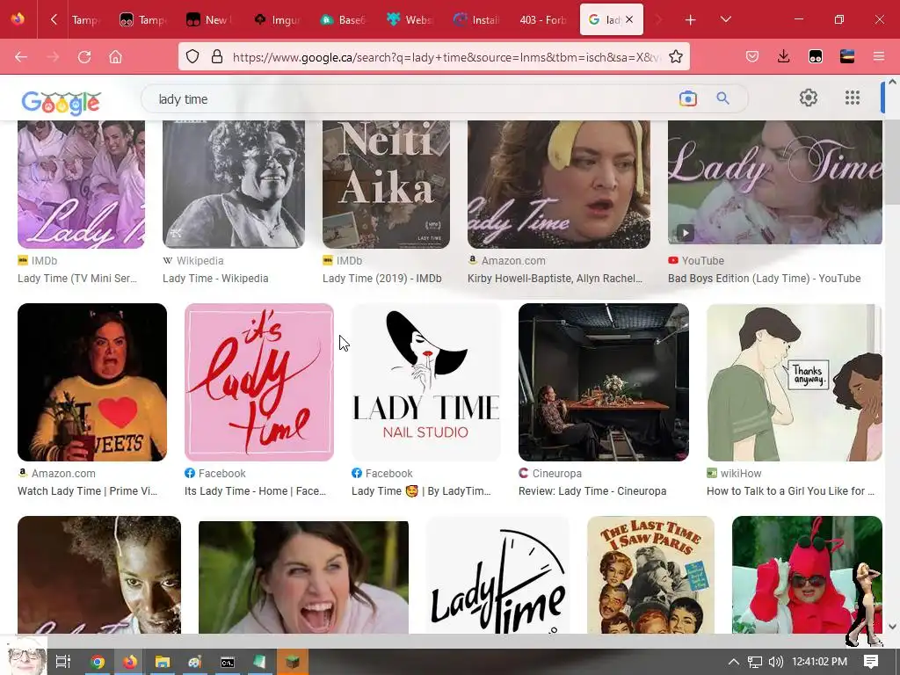Image resolution: width=900 pixels, height=675 pixels.
Task: Launch Chrome from the taskbar
Action: point(98,662)
